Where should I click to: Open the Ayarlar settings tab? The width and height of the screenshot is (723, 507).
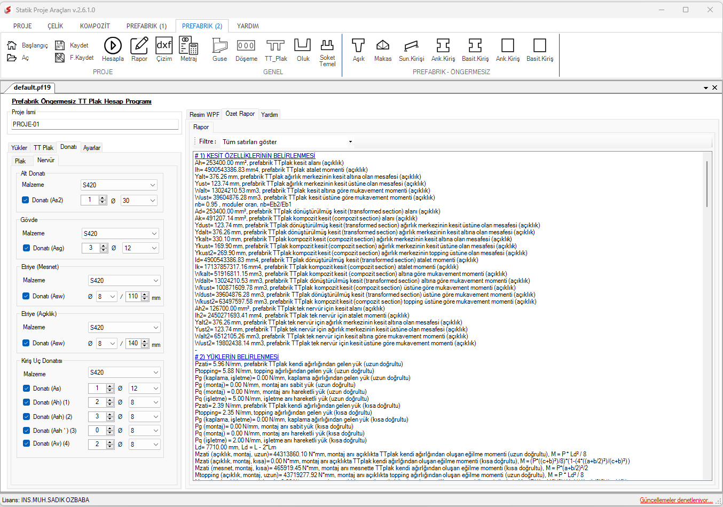(92, 148)
